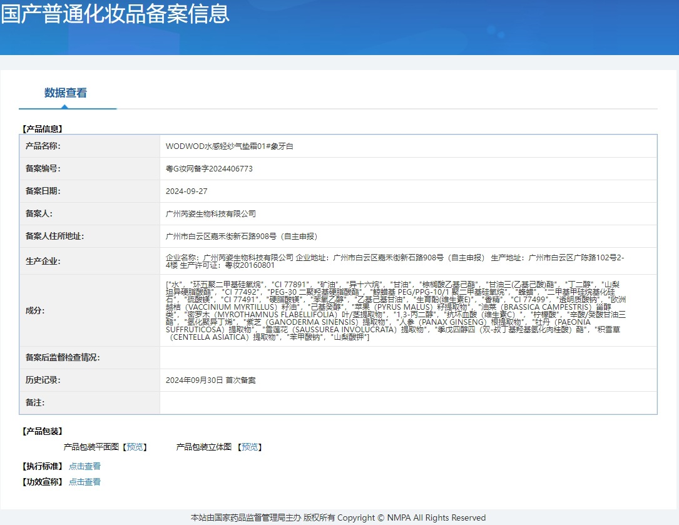Viewport: 679px width, 525px height.
Task: Click the filing date 2024-09-27
Action: [186, 191]
